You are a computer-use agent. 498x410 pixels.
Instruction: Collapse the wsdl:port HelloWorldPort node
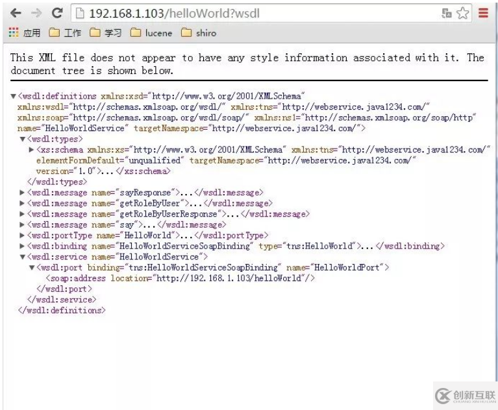point(32,267)
